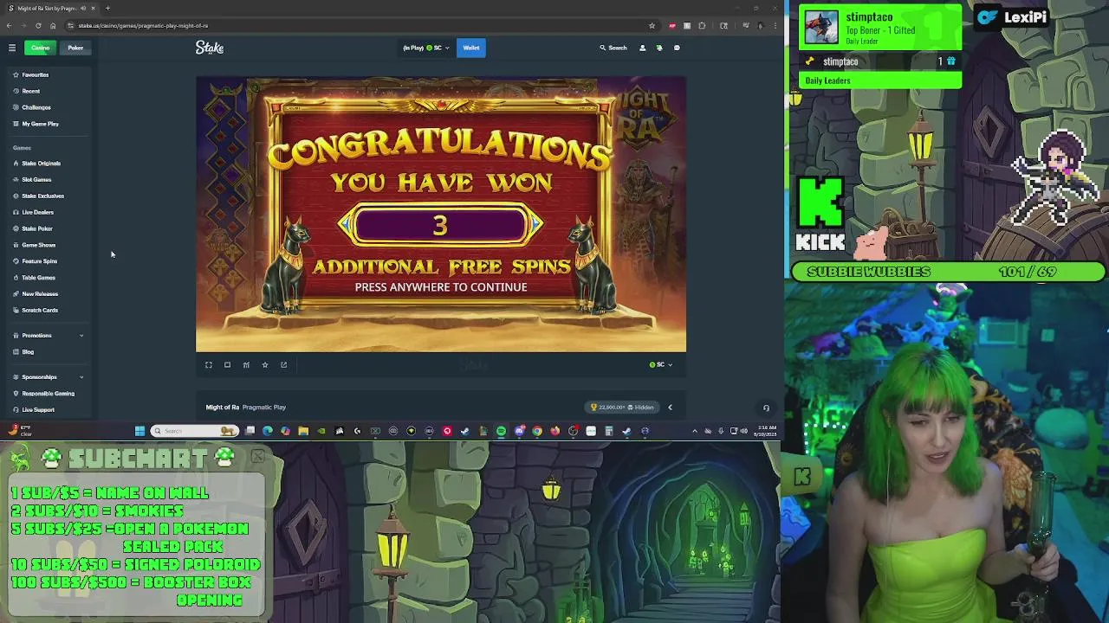Click the game screen to continue

[441, 215]
